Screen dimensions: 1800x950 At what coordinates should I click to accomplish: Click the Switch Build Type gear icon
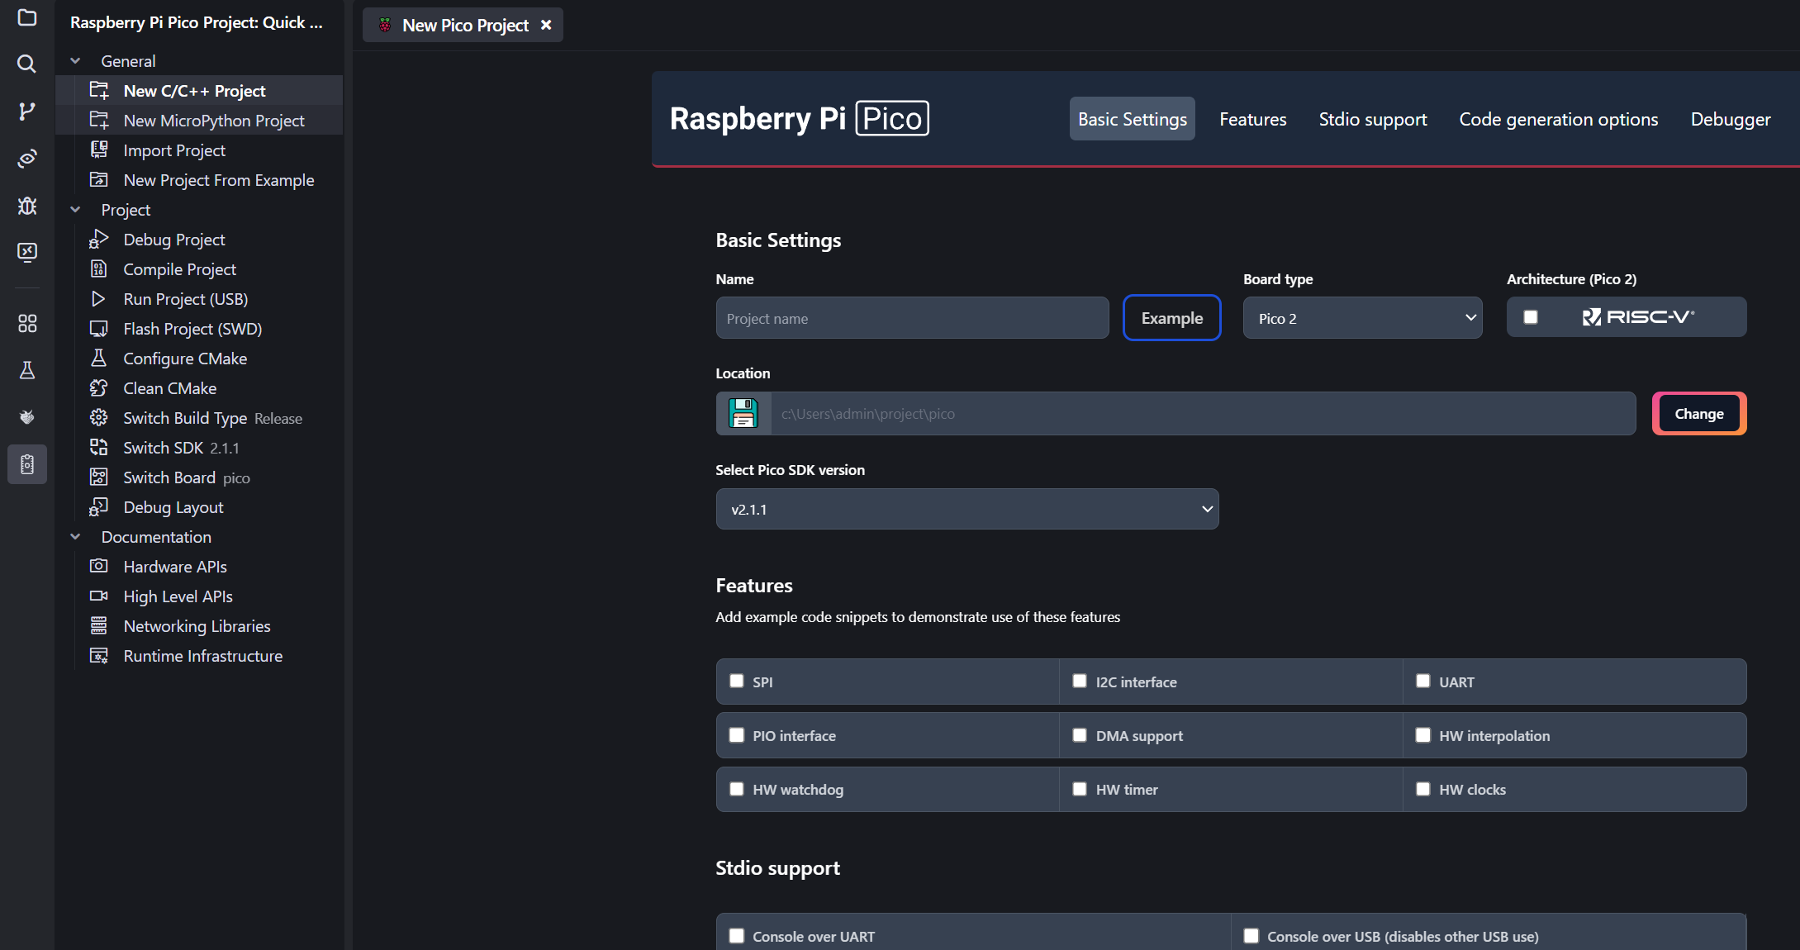pos(99,417)
